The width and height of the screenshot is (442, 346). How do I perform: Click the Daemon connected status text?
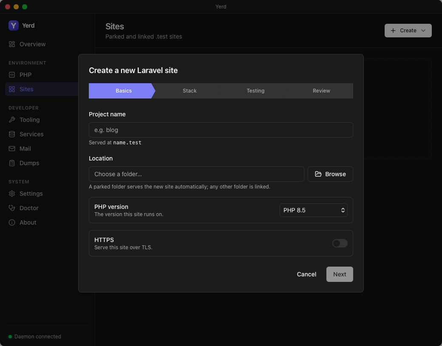[38, 337]
